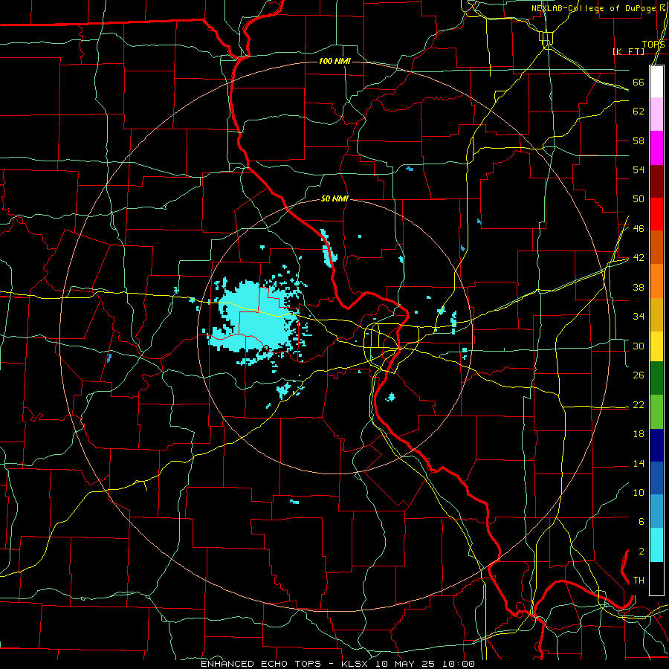Image resolution: width=669 pixels, height=669 pixels.
Task: Pick the black TH legend swatch
Action: [x=656, y=578]
